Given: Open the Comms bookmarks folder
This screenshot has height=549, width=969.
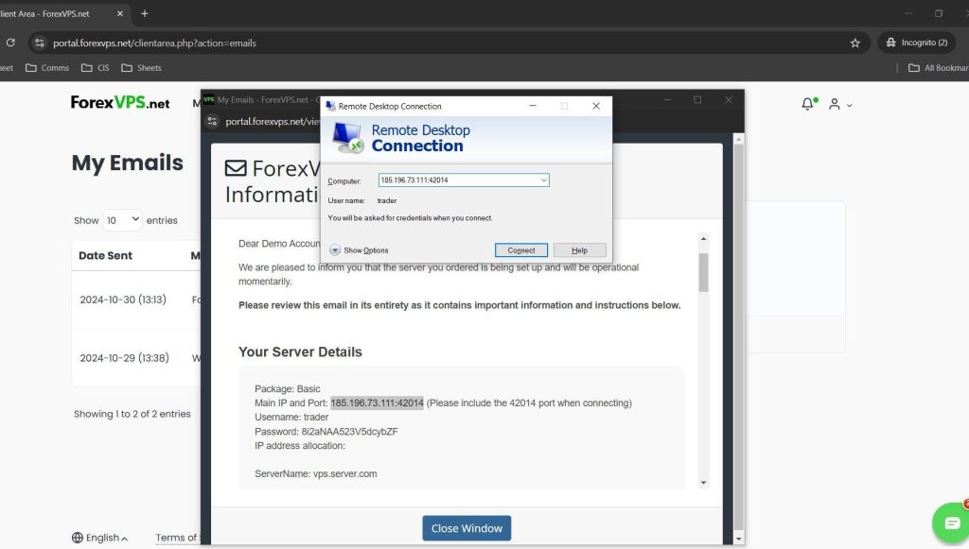Looking at the screenshot, I should point(47,68).
